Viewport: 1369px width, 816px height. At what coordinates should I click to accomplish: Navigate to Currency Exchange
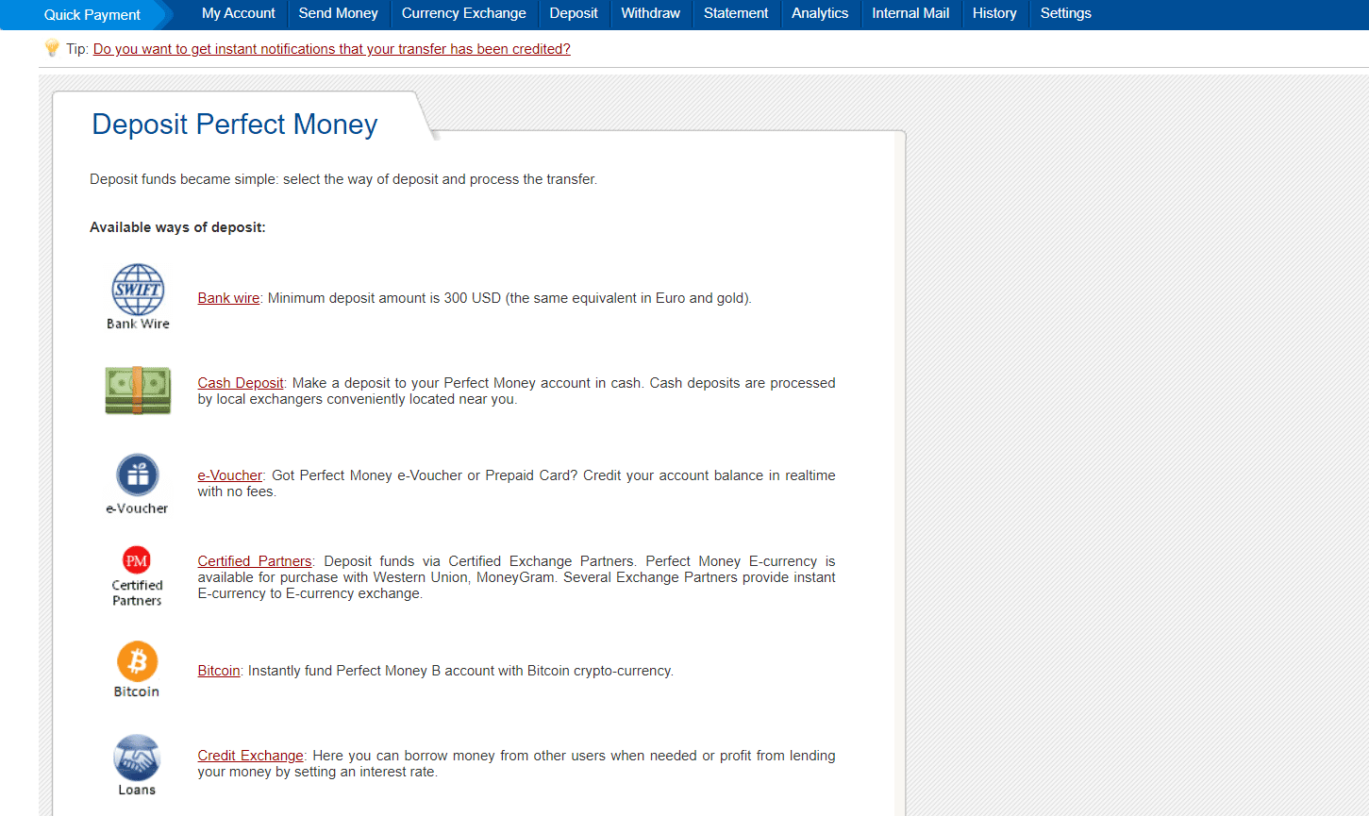pyautogui.click(x=463, y=13)
